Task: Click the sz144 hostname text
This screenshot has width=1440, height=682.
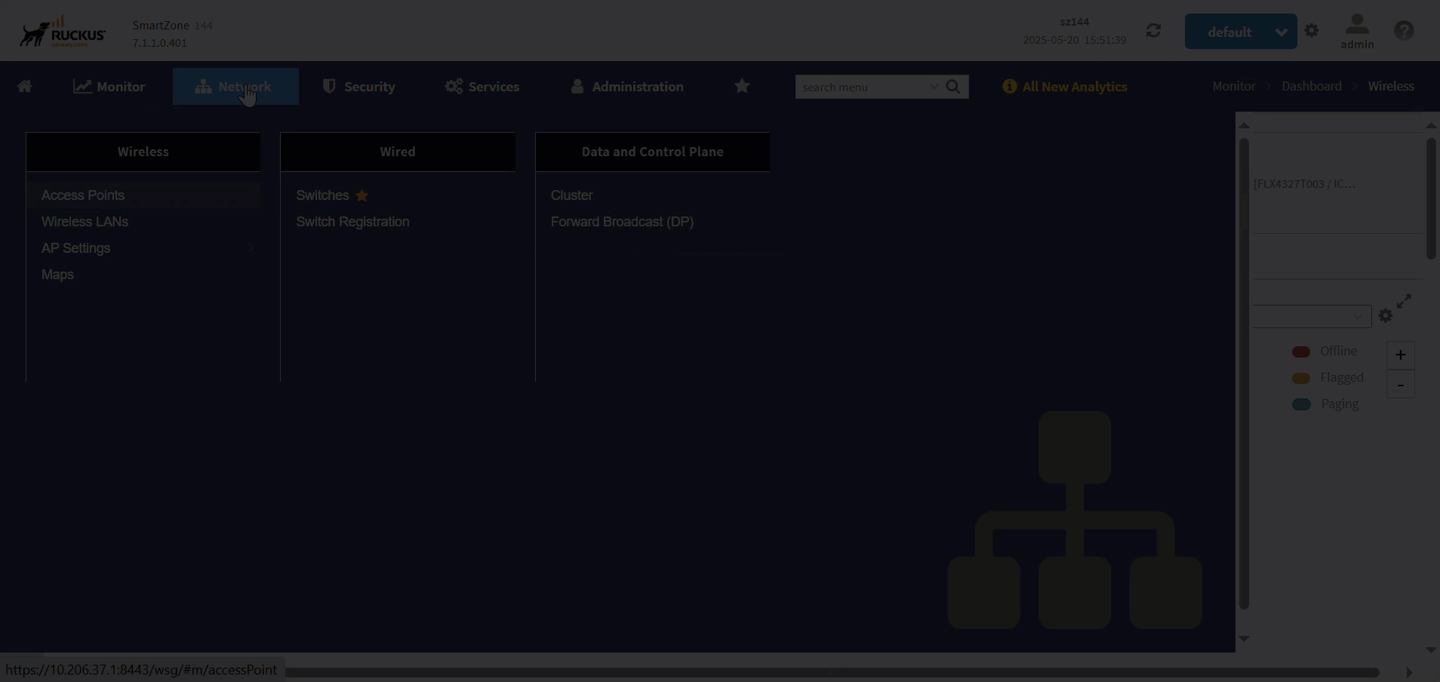Action: click(1075, 22)
